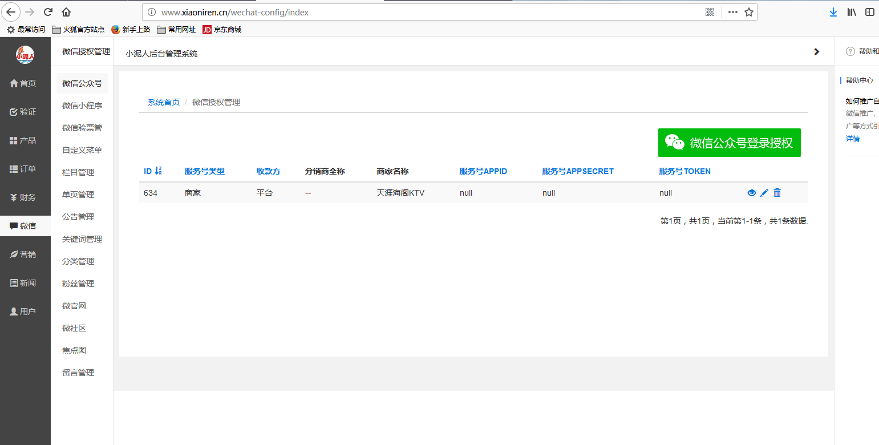
Task: Delete row 634 using the trash icon
Action: tap(777, 193)
